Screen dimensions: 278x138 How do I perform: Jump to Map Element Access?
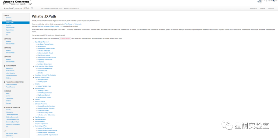coord(44,55)
